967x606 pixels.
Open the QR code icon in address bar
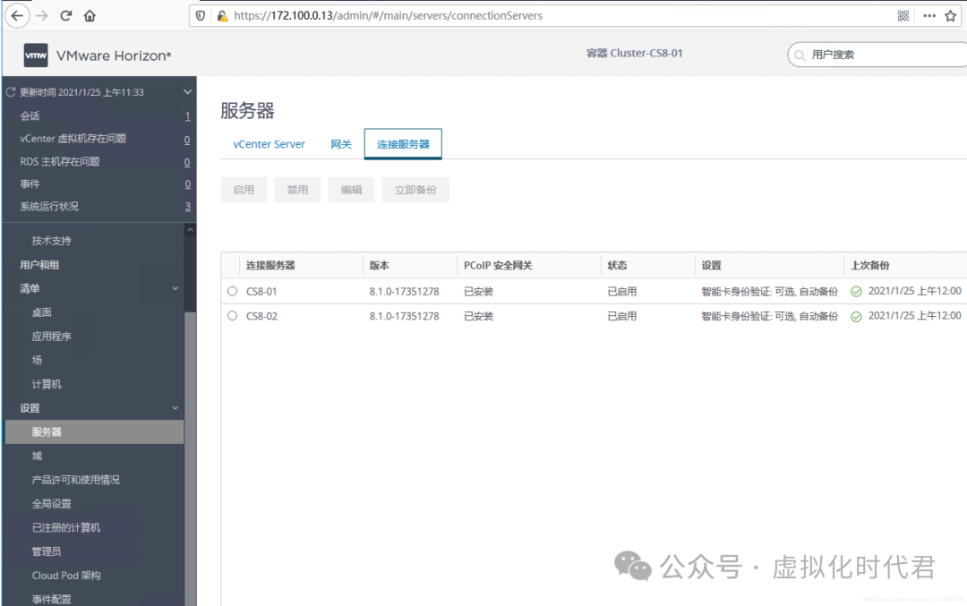[903, 16]
